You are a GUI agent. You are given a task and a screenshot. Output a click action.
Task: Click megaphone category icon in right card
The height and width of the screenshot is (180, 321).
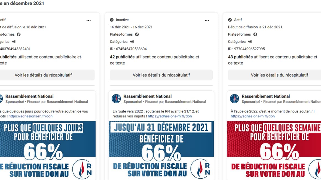click(250, 42)
